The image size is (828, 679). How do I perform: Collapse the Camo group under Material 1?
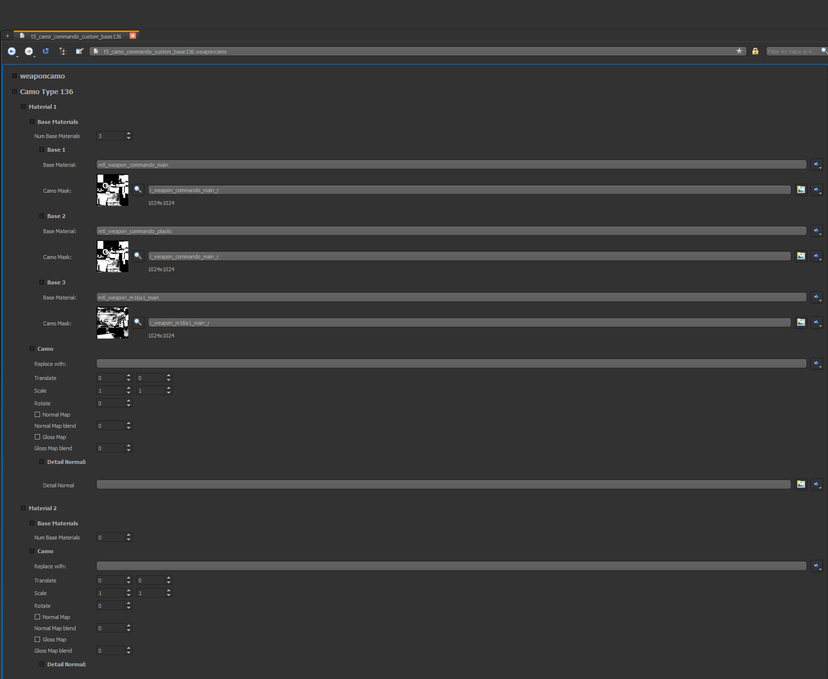tap(32, 349)
